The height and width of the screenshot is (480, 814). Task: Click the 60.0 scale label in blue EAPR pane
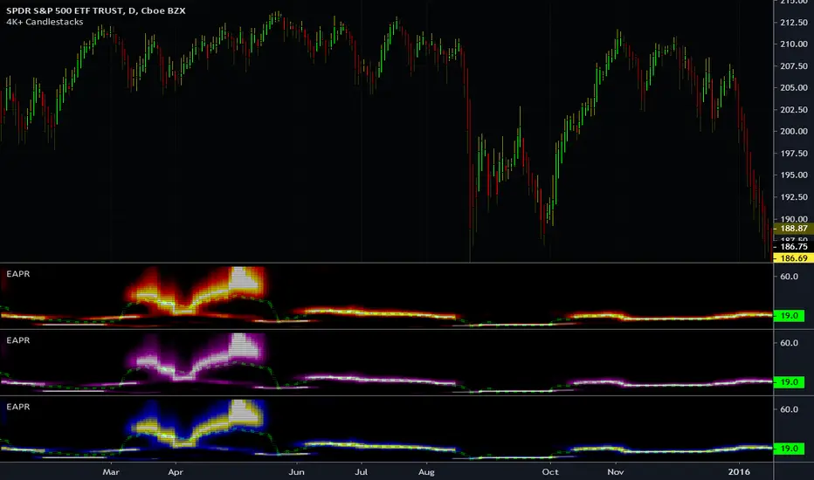point(789,409)
